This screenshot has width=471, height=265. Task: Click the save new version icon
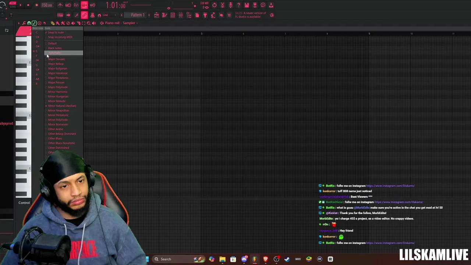[x=255, y=5]
